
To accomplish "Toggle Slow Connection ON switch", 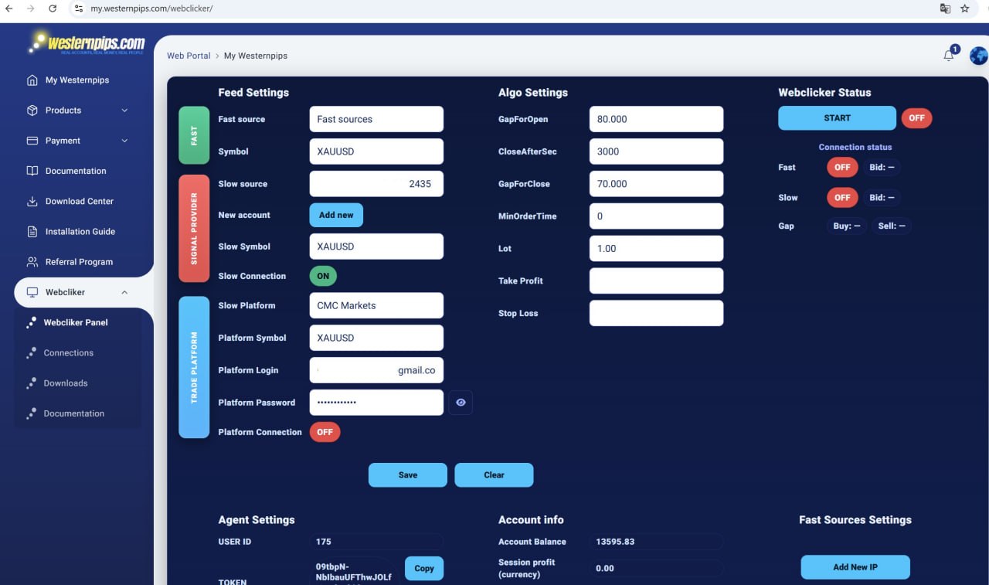I will [324, 276].
